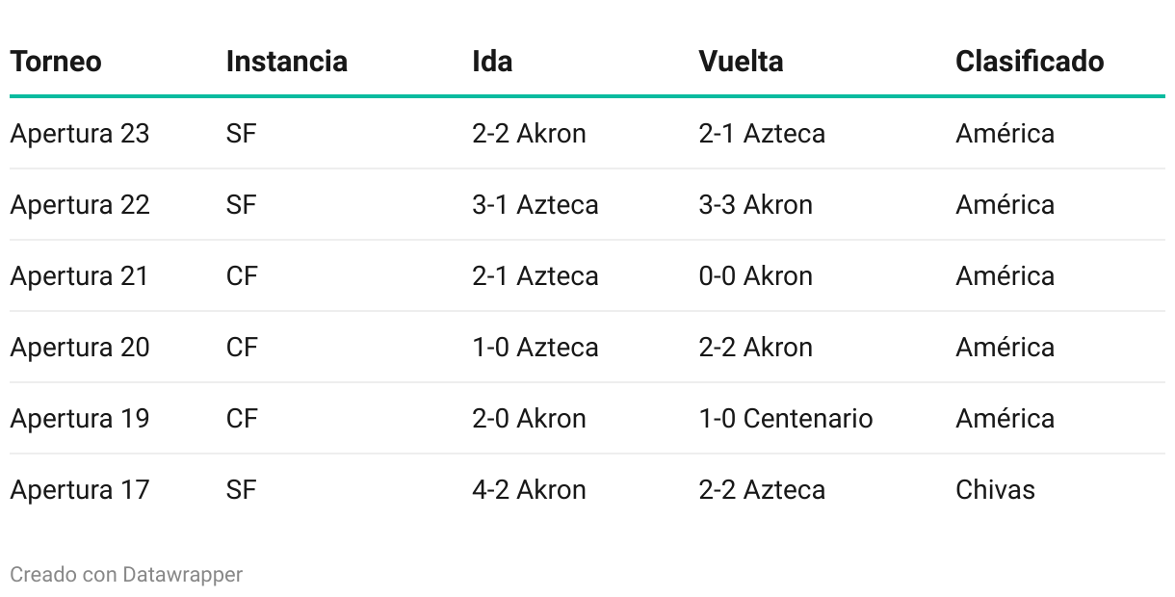Click the 2-1 Azteca vuelta cell
The height and width of the screenshot is (597, 1175).
[x=762, y=133]
